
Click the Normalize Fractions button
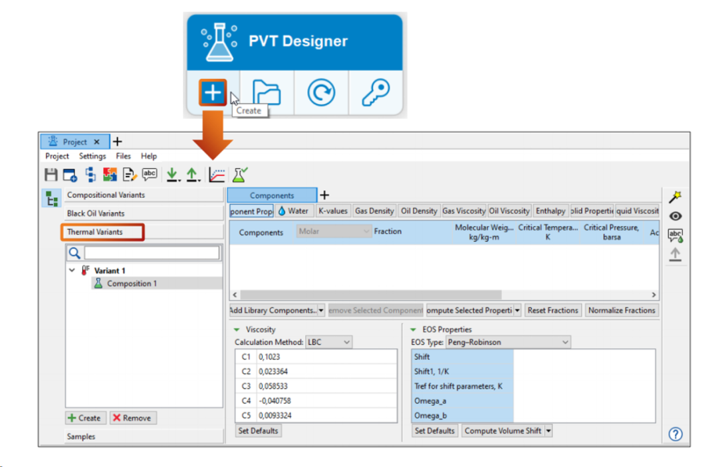pyautogui.click(x=622, y=310)
